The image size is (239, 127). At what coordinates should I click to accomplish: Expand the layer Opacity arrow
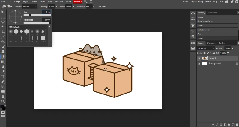point(233,48)
